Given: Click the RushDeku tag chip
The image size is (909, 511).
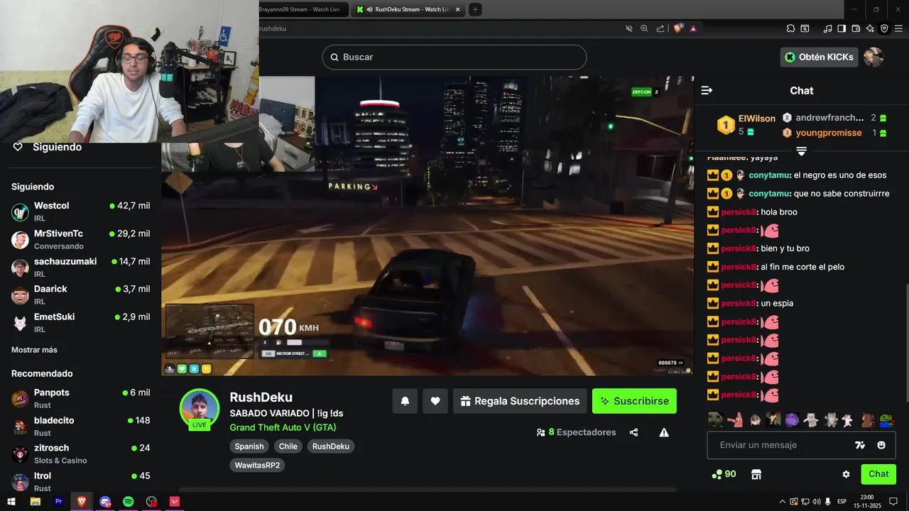Looking at the screenshot, I should coord(331,446).
